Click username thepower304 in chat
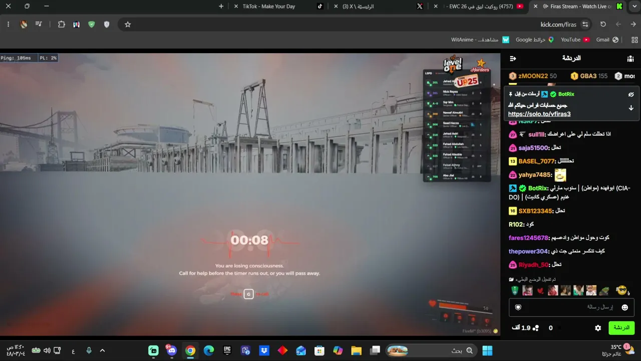 tap(528, 251)
